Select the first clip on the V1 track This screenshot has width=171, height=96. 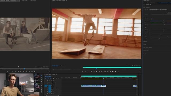(x=85, y=86)
